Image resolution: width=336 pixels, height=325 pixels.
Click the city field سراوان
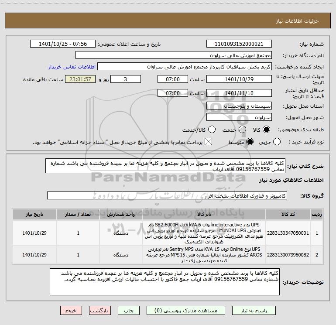pos(239,117)
